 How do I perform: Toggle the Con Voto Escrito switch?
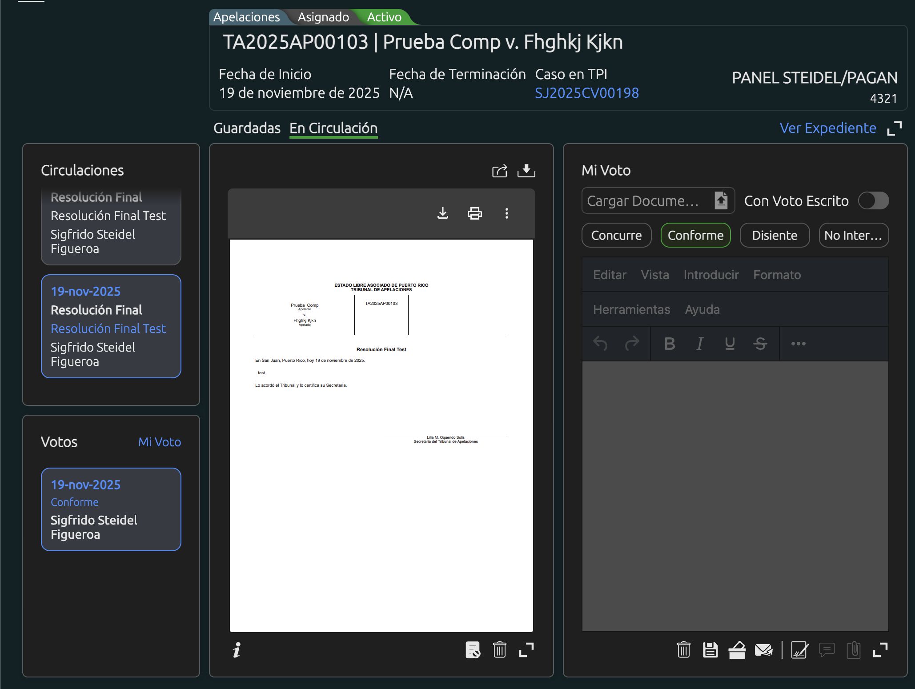[x=873, y=200]
